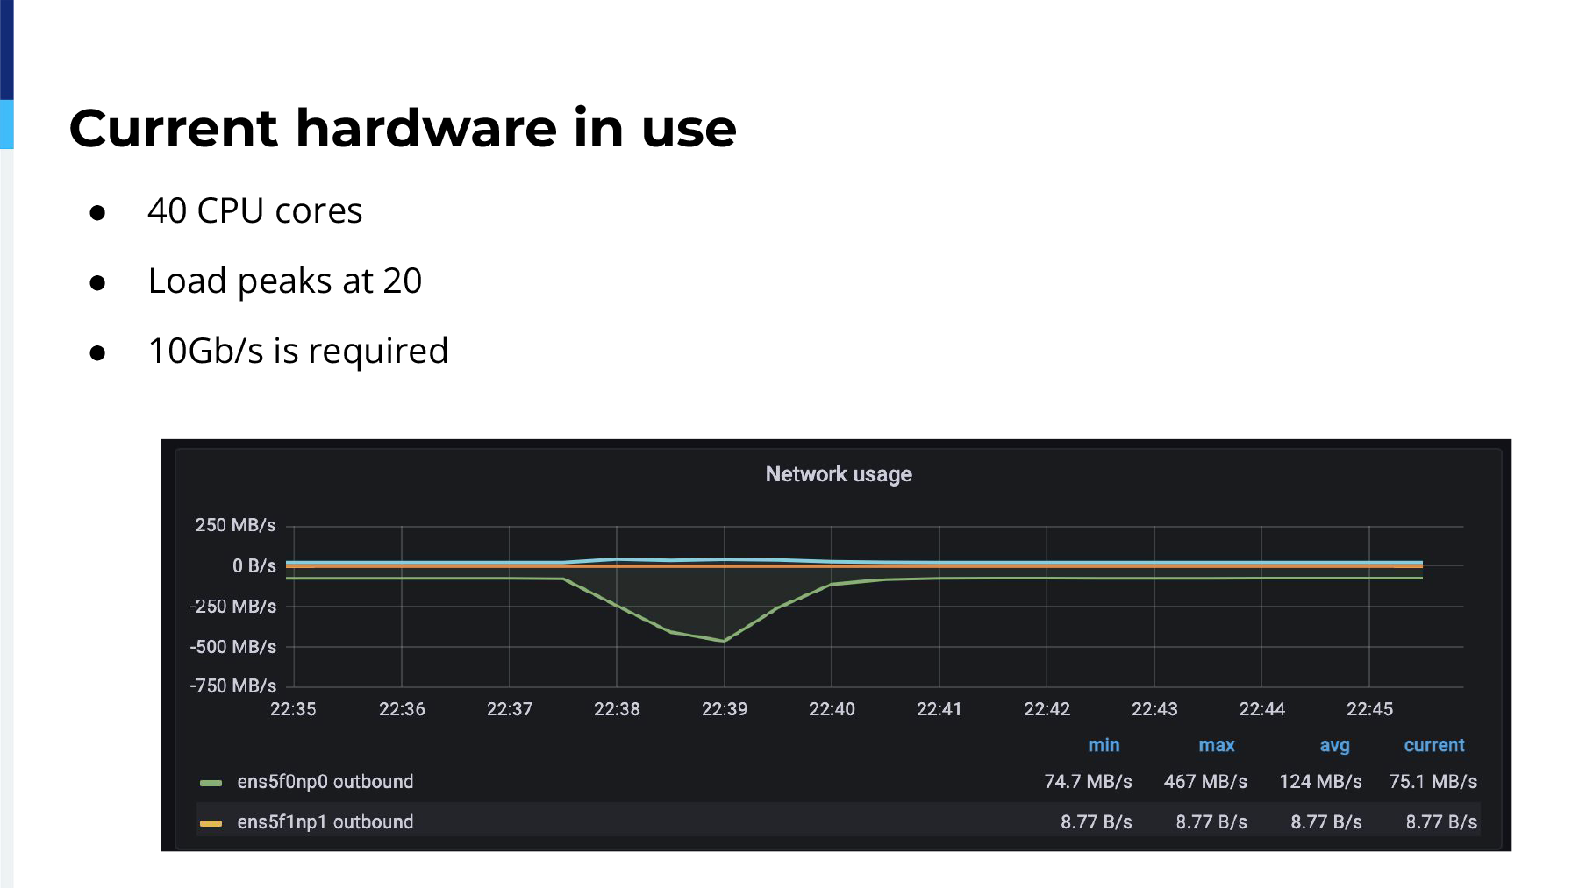The width and height of the screenshot is (1579, 888).
Task: Click the '22:35' time axis label
Action: coord(293,709)
